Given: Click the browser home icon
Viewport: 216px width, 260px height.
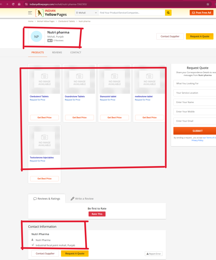Looking at the screenshot, I should (x=19, y=4).
